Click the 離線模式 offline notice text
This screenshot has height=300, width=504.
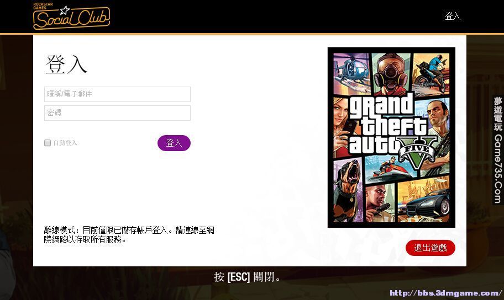point(129,235)
